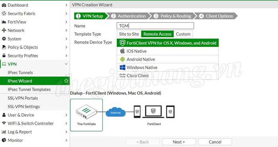278x147 pixels.
Task: Collapse the VPN menu chevron
Action: (x=66, y=64)
